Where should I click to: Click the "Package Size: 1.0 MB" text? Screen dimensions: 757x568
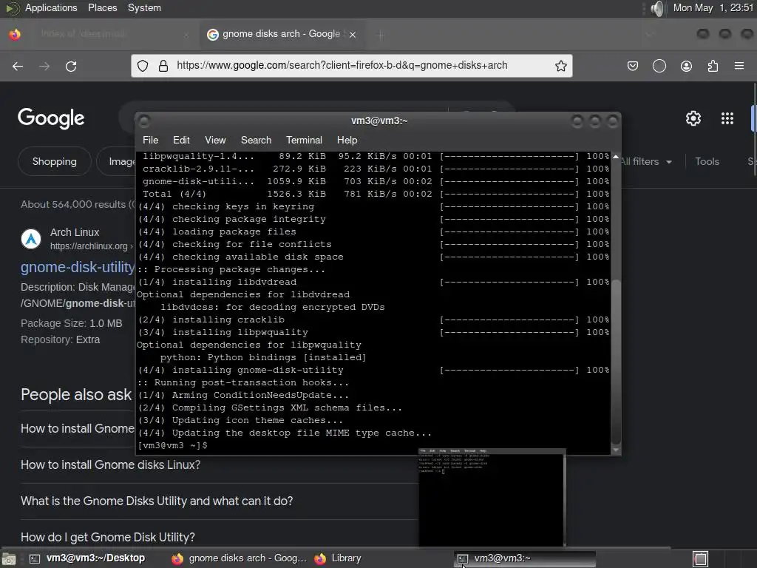[72, 323]
